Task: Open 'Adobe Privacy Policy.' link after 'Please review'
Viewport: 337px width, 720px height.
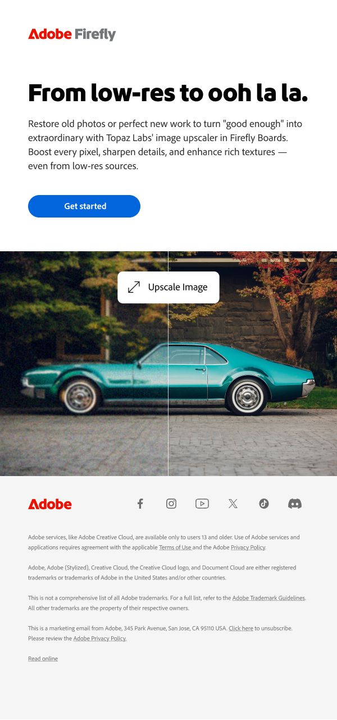Action: pyautogui.click(x=100, y=639)
